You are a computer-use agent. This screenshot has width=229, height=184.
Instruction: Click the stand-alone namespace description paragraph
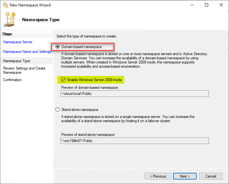coord(128,119)
